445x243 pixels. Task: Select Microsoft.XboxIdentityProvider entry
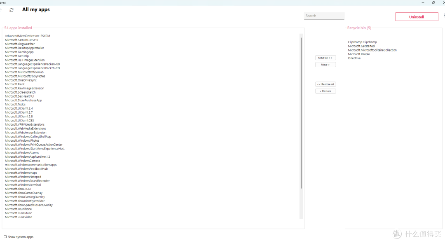pos(25,201)
